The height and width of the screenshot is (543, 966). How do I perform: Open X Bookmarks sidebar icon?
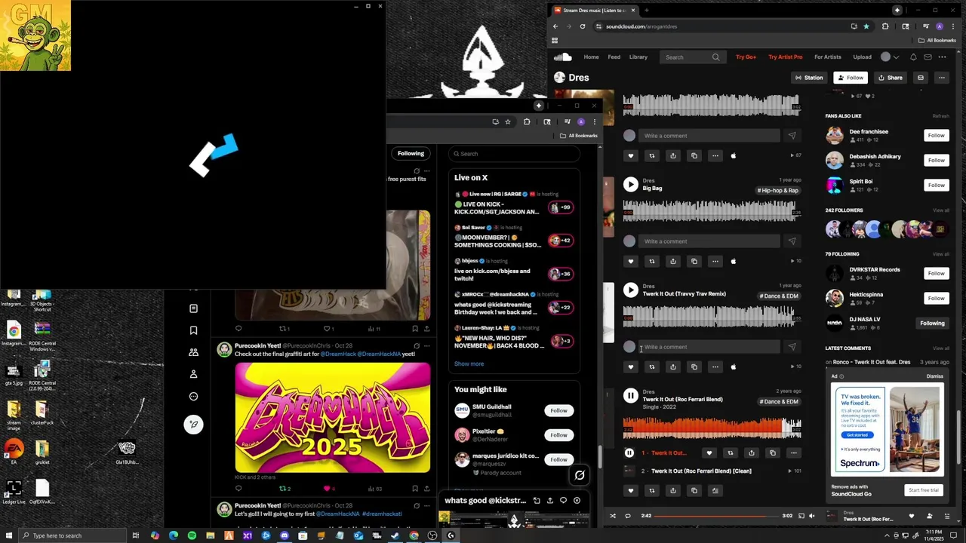(193, 330)
